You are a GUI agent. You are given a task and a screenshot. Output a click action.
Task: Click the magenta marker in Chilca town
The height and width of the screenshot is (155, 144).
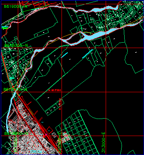46,135
